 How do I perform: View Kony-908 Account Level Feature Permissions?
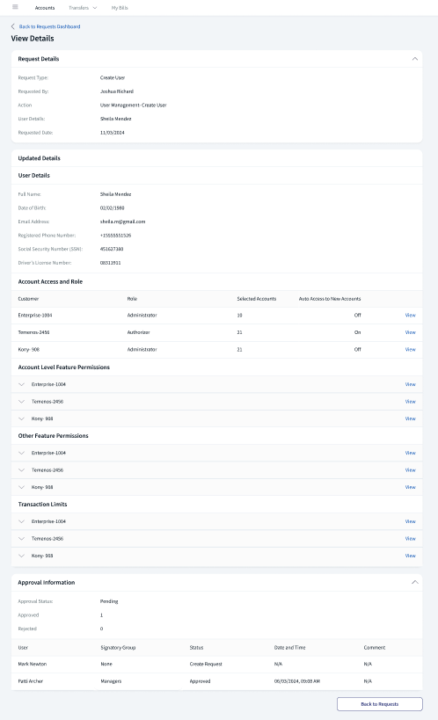(410, 418)
